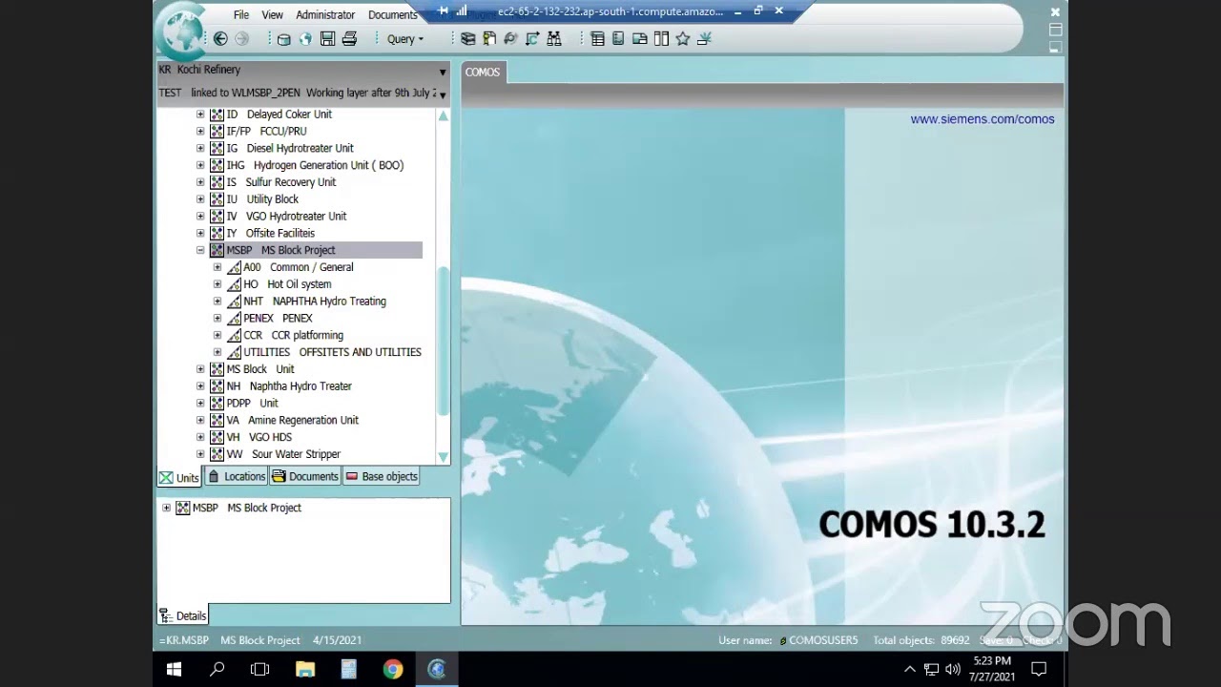Expand the IG Diesel Hydrotreater Unit node
The height and width of the screenshot is (687, 1221).
tap(200, 149)
